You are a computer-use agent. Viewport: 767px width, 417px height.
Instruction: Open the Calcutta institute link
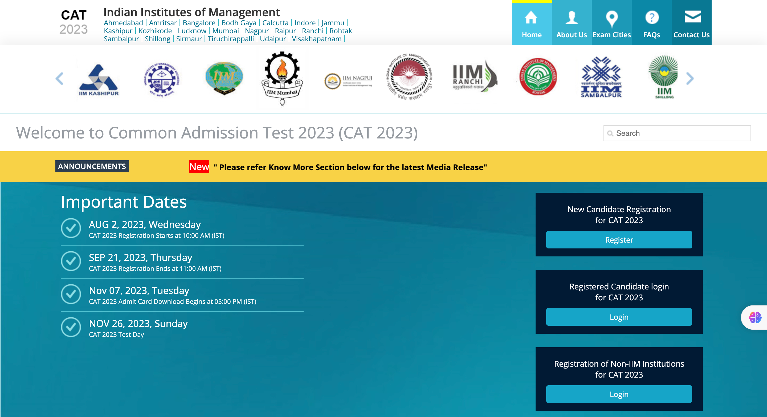[x=275, y=23]
